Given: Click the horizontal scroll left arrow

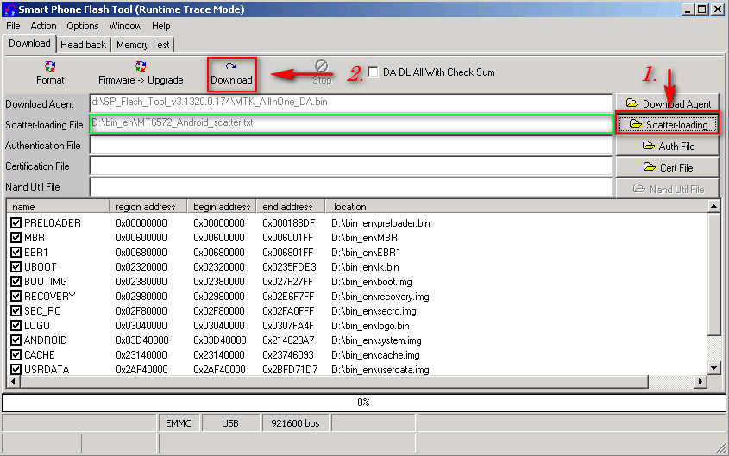Looking at the screenshot, I should coord(13,381).
